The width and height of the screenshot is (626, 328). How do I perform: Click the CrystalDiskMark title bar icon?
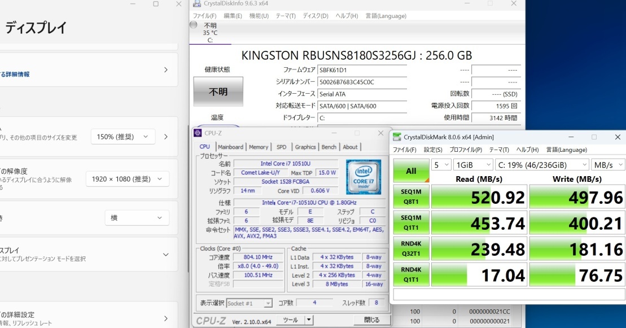pyautogui.click(x=397, y=137)
